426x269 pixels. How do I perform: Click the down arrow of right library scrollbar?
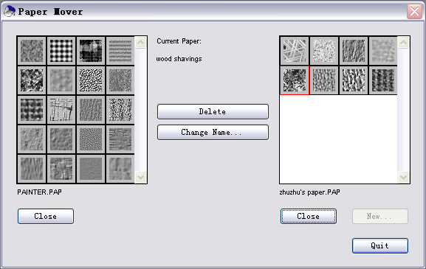pyautogui.click(x=403, y=178)
